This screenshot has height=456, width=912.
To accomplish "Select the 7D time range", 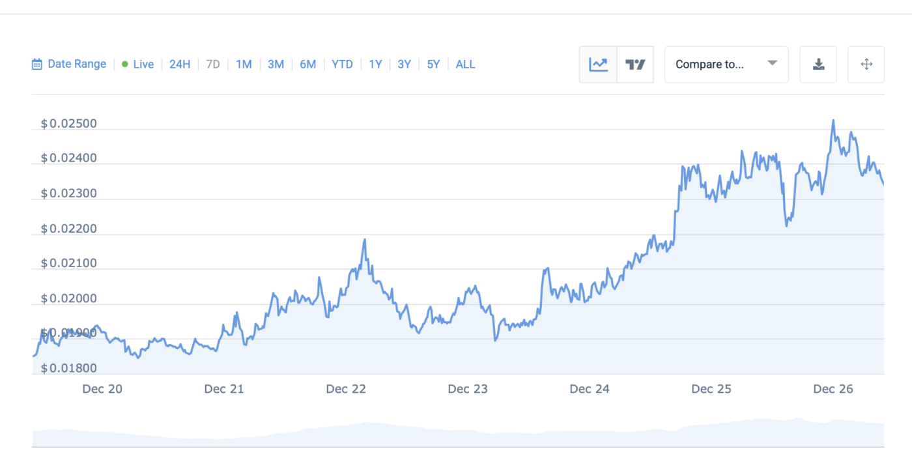I will click(x=213, y=64).
